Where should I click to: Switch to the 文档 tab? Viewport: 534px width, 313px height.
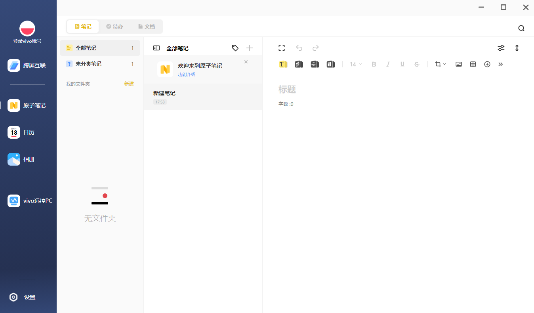pyautogui.click(x=147, y=27)
